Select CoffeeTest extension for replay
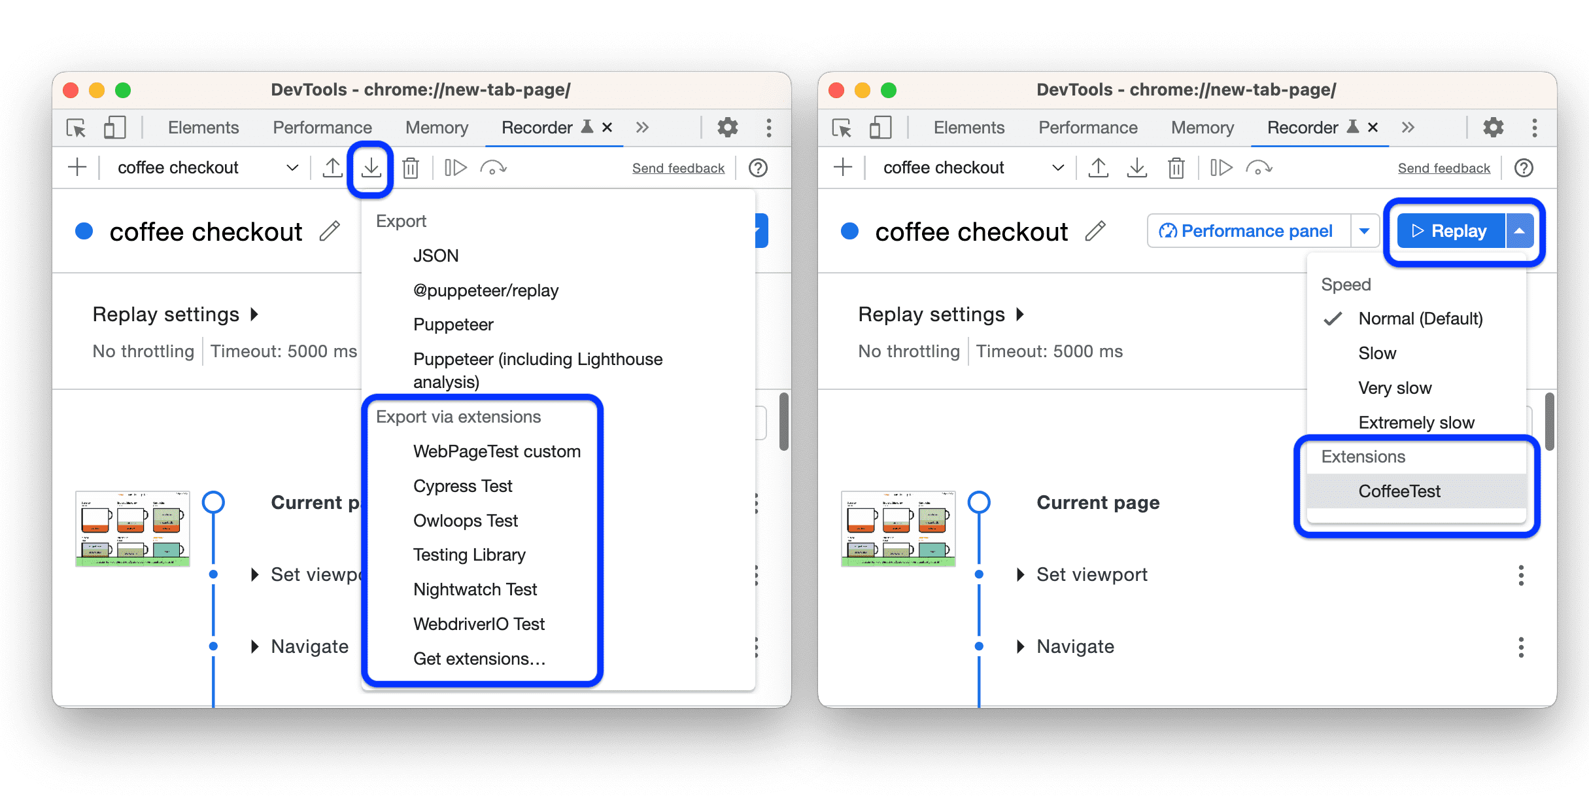 [1399, 491]
